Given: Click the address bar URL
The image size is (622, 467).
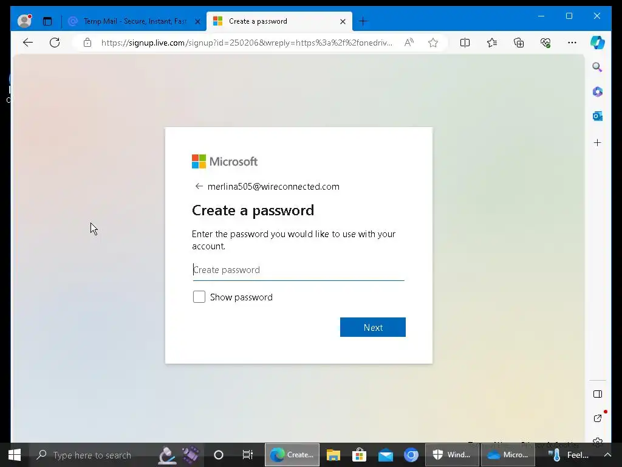Looking at the screenshot, I should (247, 43).
